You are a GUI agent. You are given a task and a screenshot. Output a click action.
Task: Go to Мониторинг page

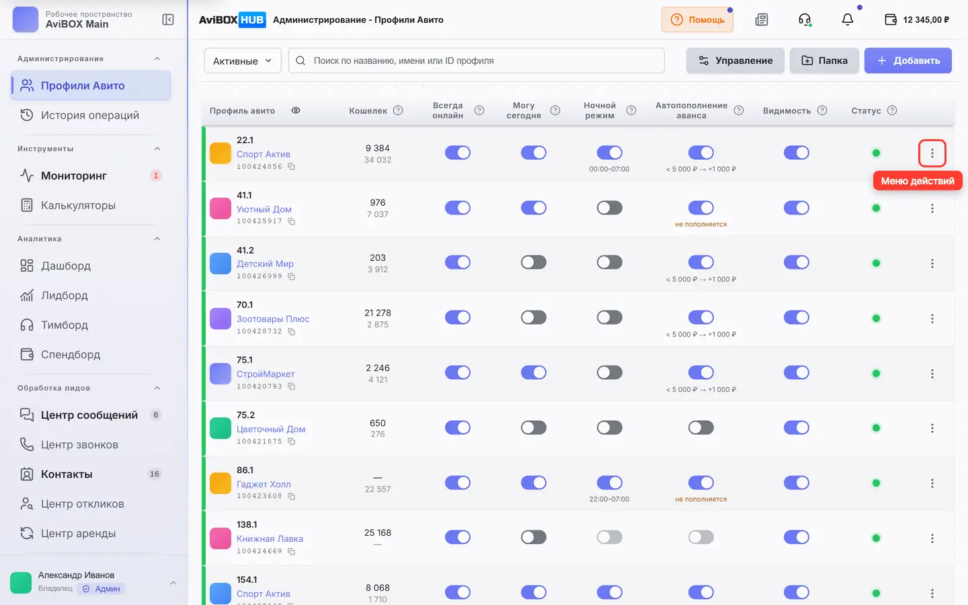click(x=91, y=175)
